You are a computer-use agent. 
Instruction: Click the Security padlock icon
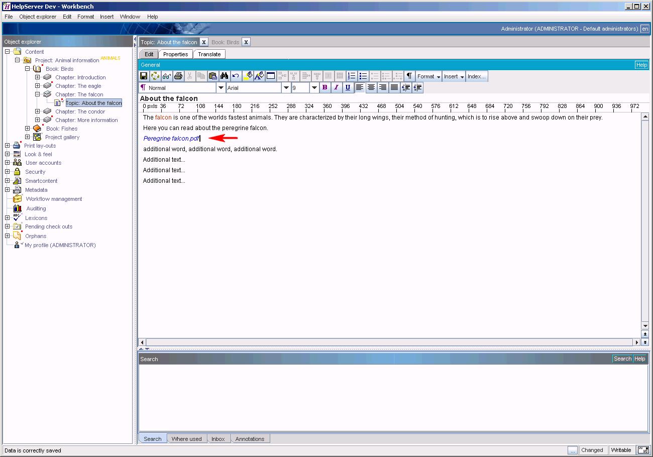(x=17, y=172)
